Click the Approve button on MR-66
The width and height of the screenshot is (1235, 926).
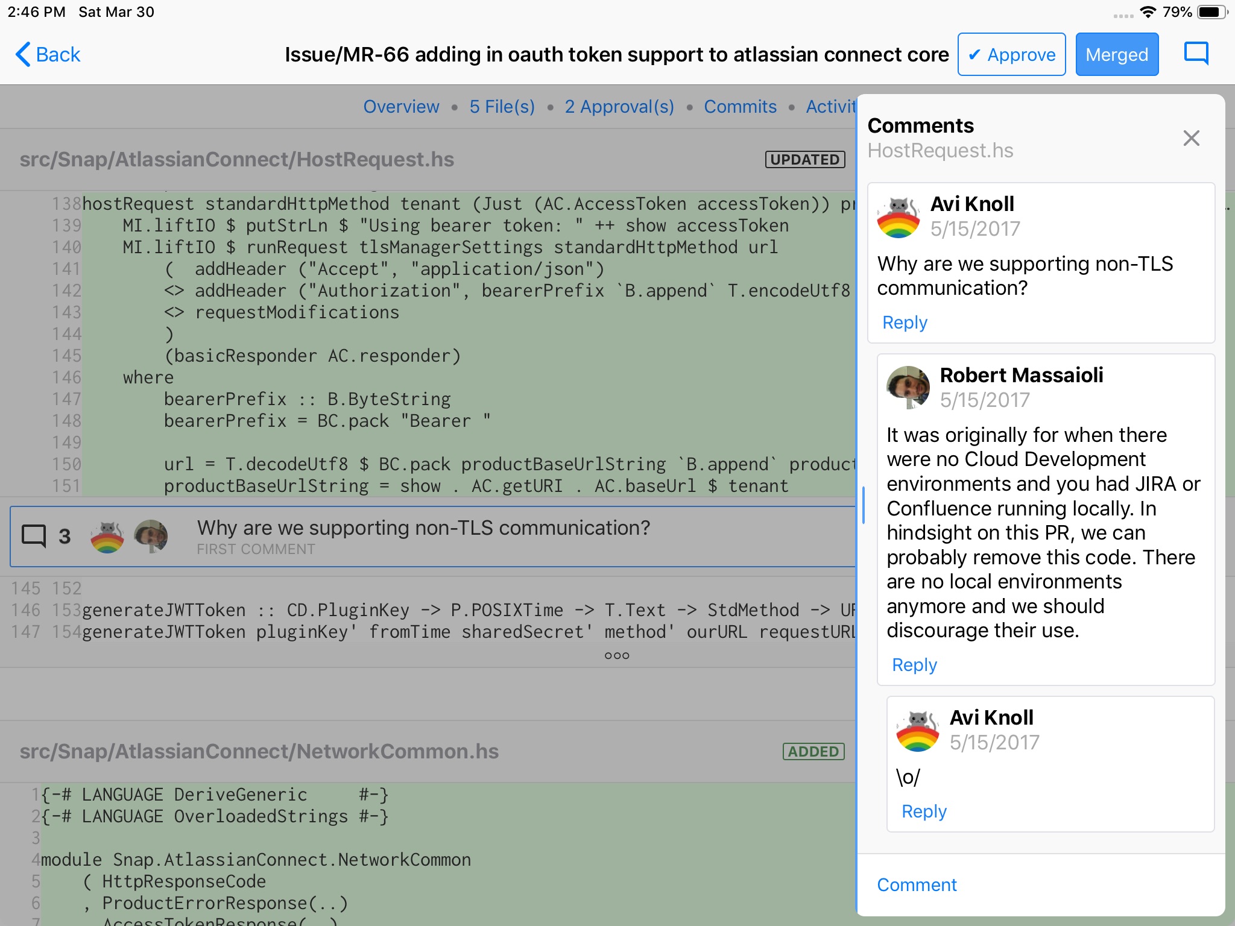[x=1010, y=54]
